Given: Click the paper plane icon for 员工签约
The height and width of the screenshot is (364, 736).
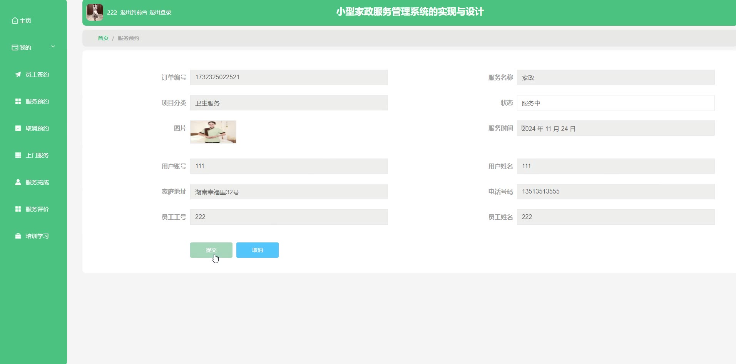Looking at the screenshot, I should (x=18, y=75).
